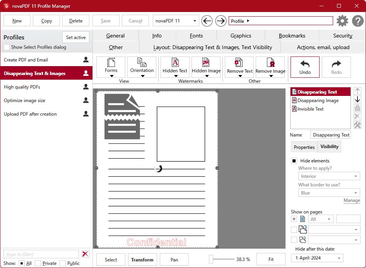The image size is (366, 268).
Task: Open the gear settings icon
Action: 342,21
